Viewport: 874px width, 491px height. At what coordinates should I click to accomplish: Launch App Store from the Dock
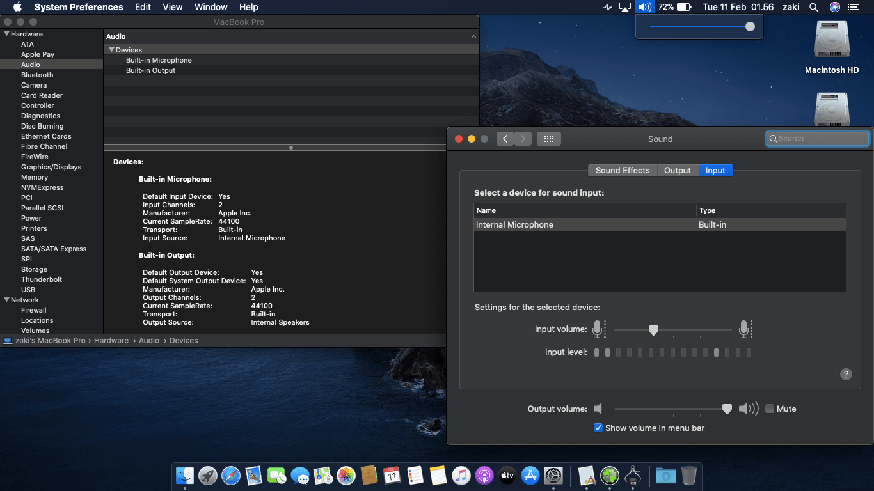click(530, 476)
